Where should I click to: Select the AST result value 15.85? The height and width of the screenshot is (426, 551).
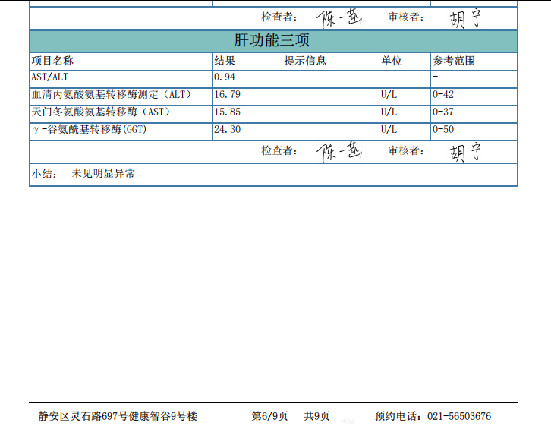[x=228, y=112]
